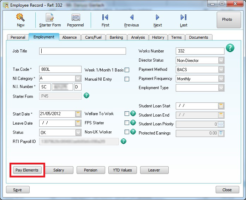Click the large green help icon near Works Number
The width and height of the screenshot is (246, 200).
(x=230, y=48)
